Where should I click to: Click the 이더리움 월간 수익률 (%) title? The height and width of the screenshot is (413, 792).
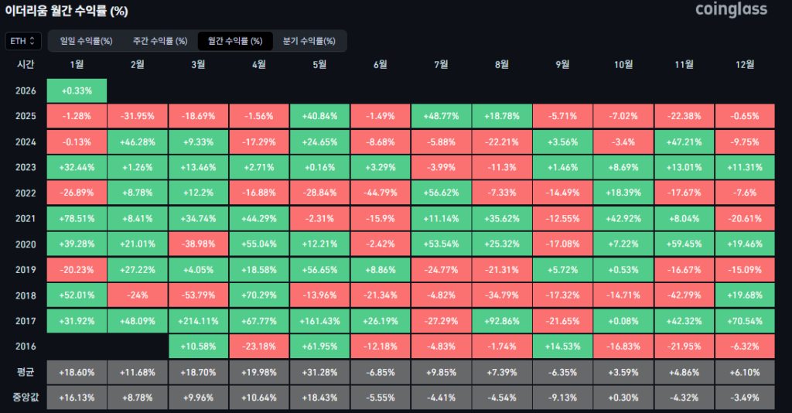point(67,11)
